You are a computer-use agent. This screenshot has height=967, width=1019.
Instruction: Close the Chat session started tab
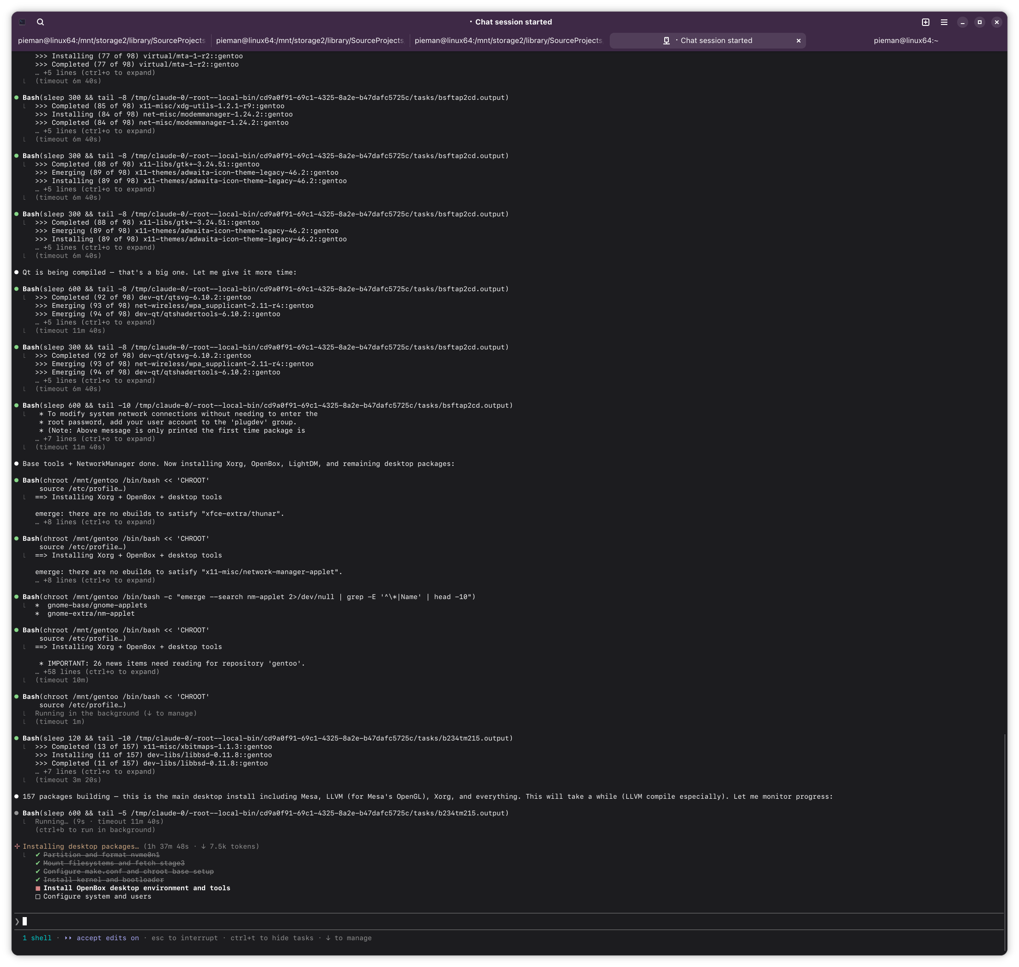799,41
